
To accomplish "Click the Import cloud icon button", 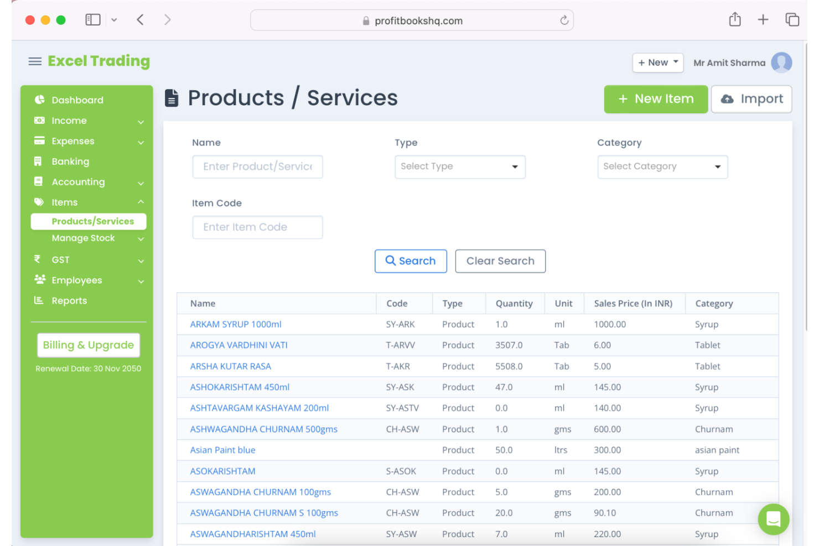I will point(728,99).
